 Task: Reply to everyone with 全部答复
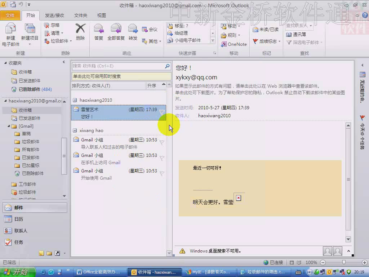coord(116,32)
